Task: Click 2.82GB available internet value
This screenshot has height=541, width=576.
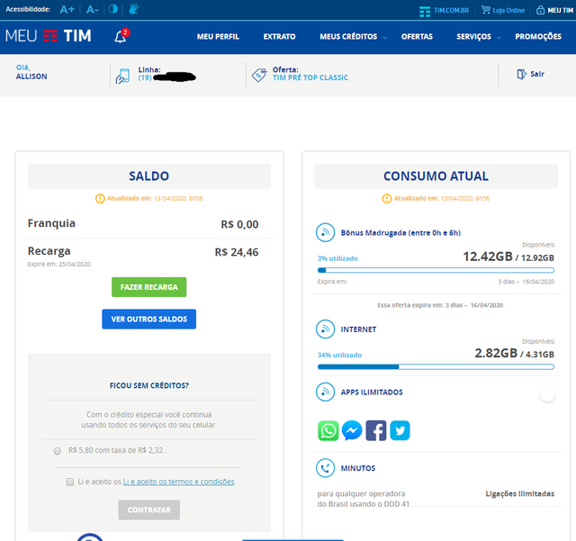Action: click(496, 353)
